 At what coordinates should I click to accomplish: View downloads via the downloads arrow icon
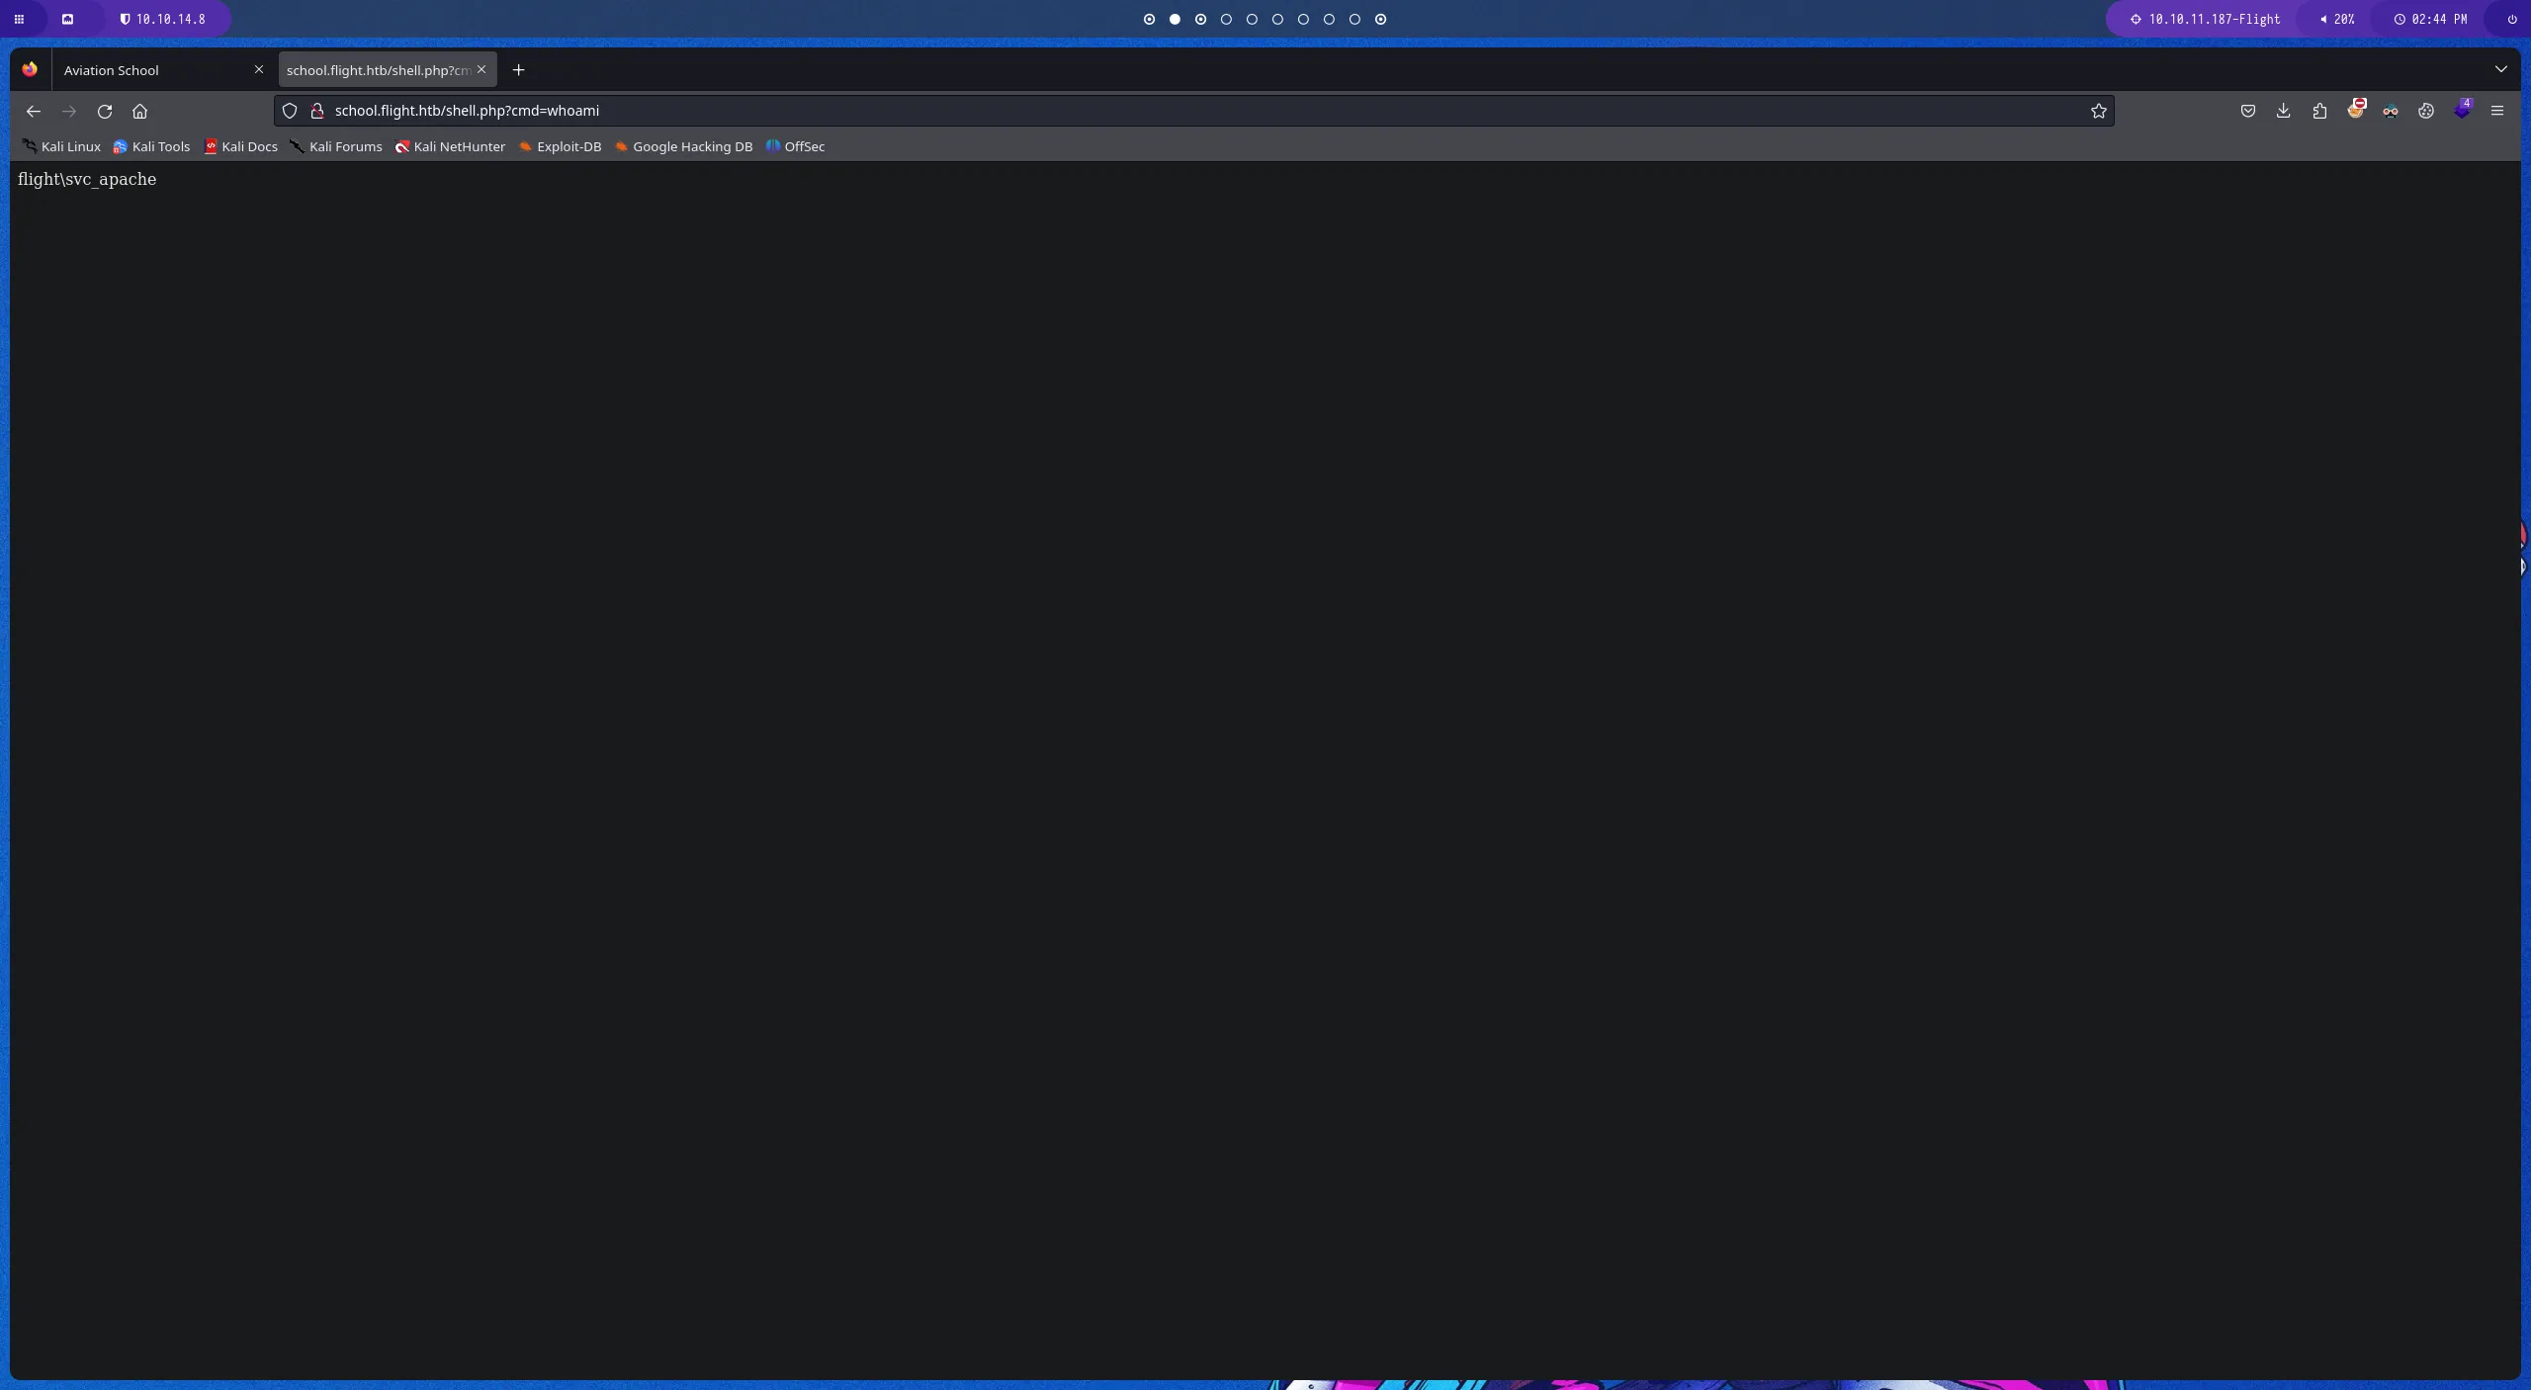pos(2283,111)
